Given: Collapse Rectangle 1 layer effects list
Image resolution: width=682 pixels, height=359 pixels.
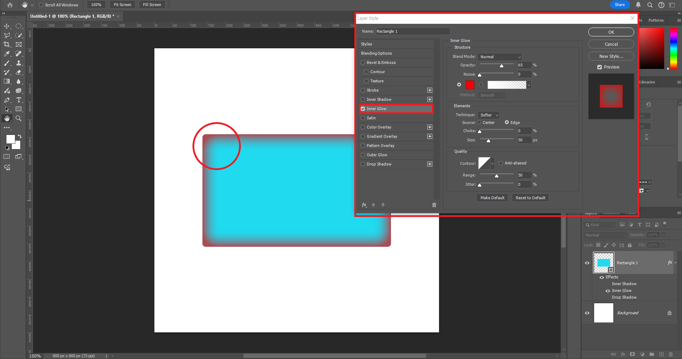Looking at the screenshot, I should point(676,263).
